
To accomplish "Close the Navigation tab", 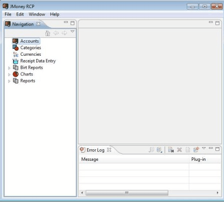I will tap(38, 24).
